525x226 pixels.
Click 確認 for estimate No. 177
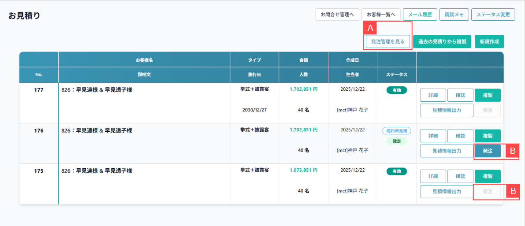tap(460, 95)
